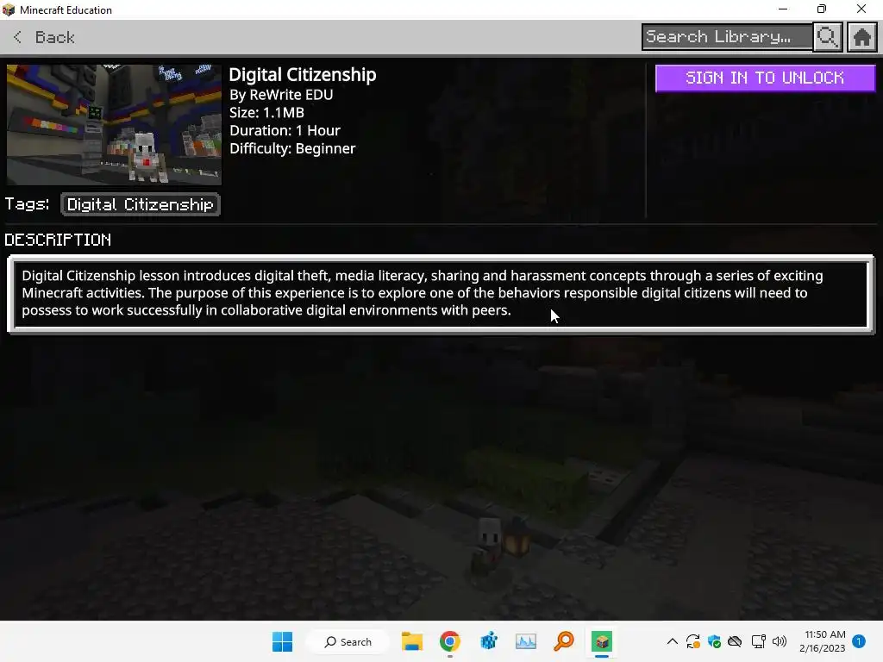Open Google Chrome from taskbar
The height and width of the screenshot is (662, 883).
[x=450, y=641]
